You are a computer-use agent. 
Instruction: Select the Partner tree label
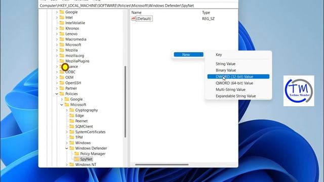(71, 88)
